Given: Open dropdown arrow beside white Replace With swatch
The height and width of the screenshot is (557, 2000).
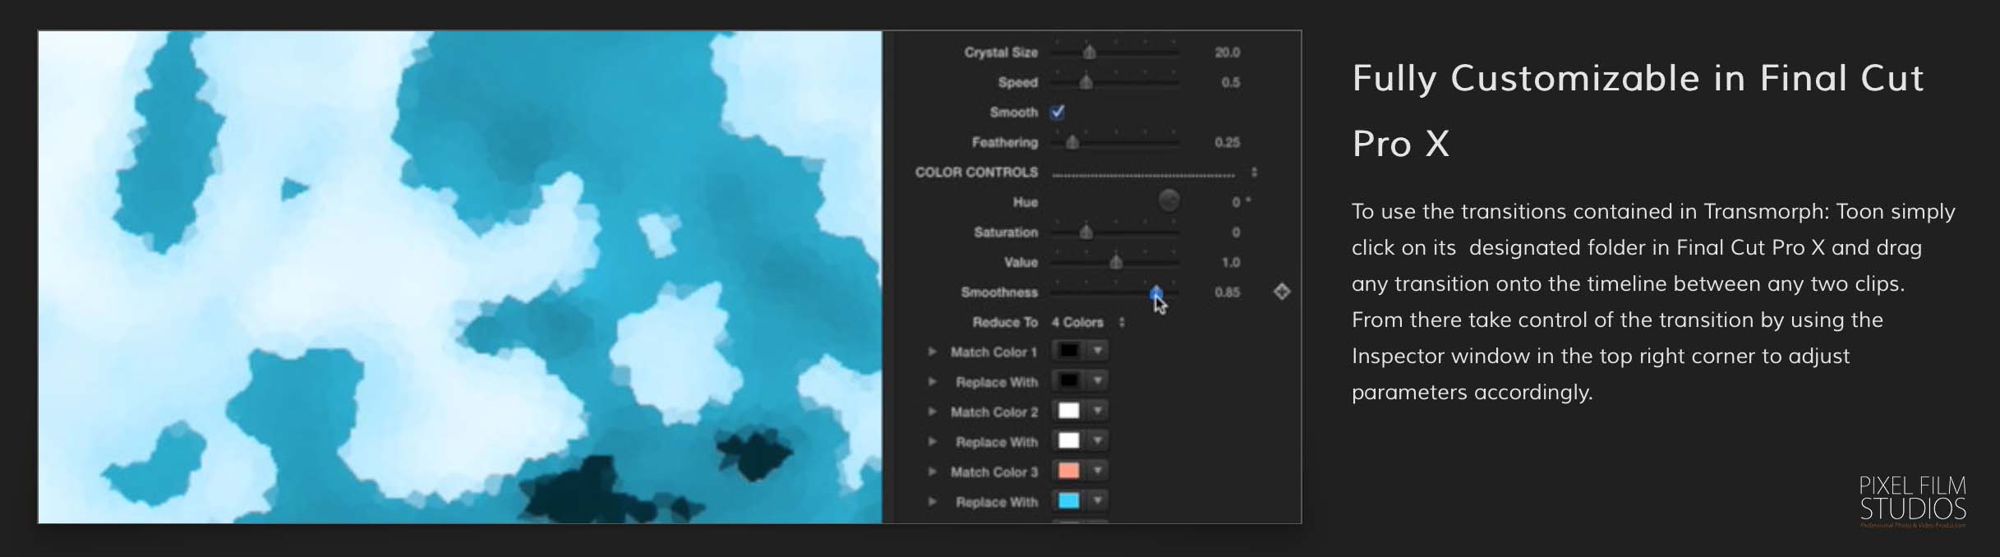Looking at the screenshot, I should click(1098, 441).
